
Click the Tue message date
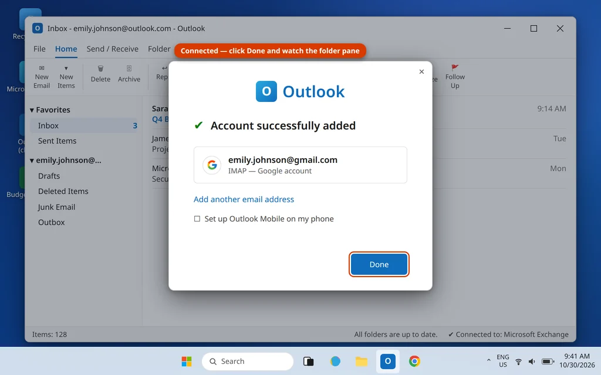[x=559, y=138]
